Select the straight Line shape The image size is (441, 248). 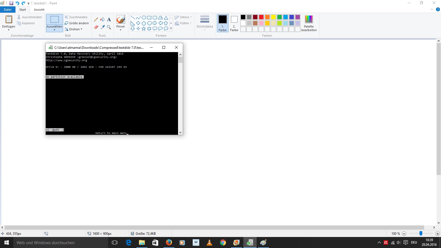point(133,18)
